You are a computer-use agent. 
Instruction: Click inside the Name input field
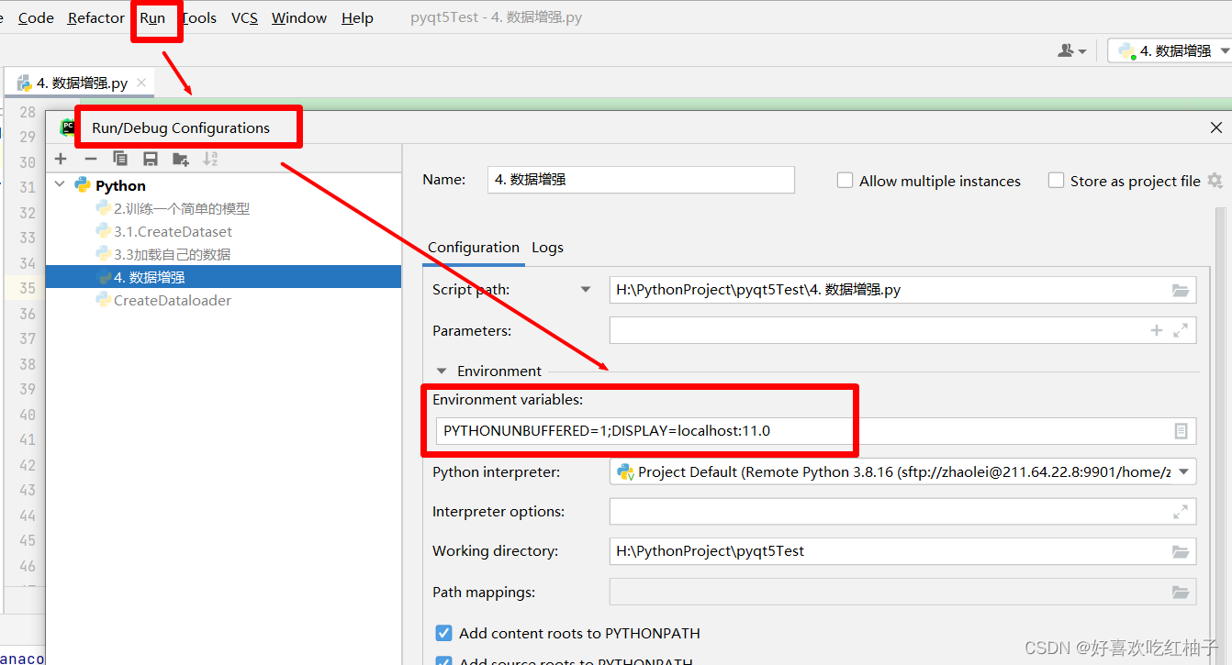(640, 180)
